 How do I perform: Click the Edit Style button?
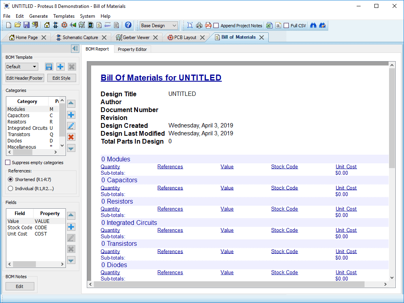(62, 78)
